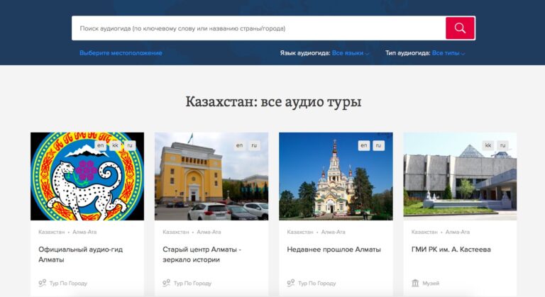Click the Тип аудиогида label
Image resolution: width=545 pixels, height=297 pixels.
(408, 53)
